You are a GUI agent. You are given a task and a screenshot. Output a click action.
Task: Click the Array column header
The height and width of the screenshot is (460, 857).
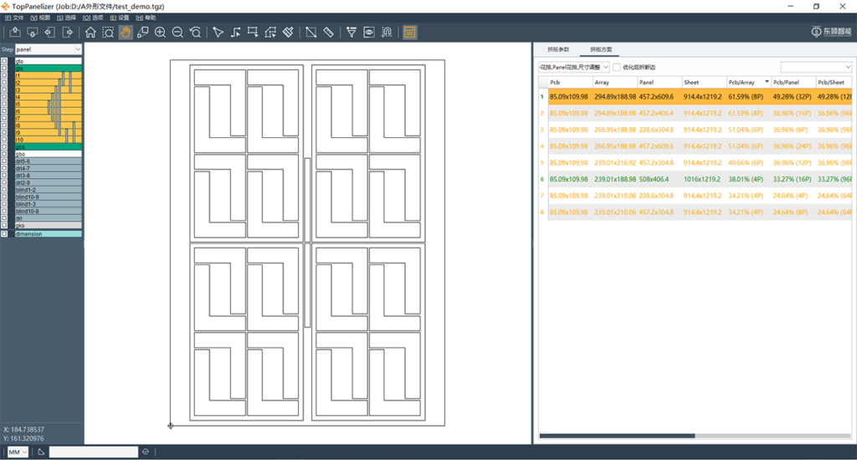click(615, 83)
